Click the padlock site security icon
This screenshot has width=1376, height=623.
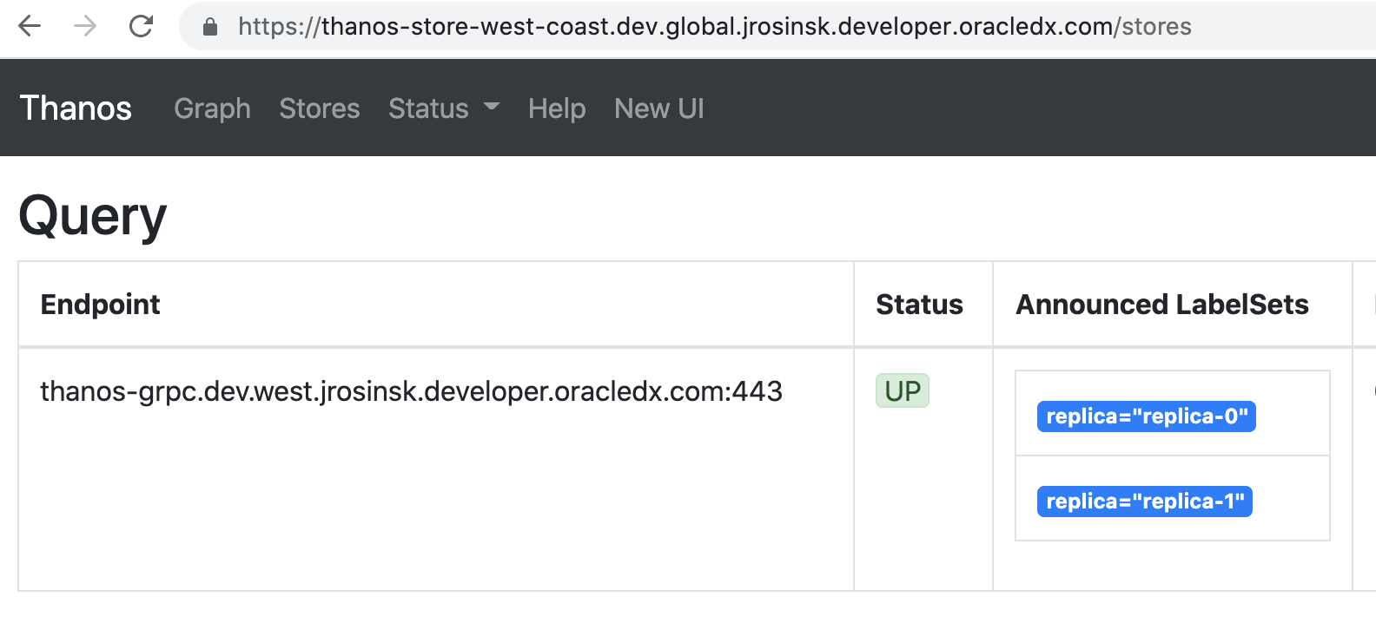pos(209,27)
